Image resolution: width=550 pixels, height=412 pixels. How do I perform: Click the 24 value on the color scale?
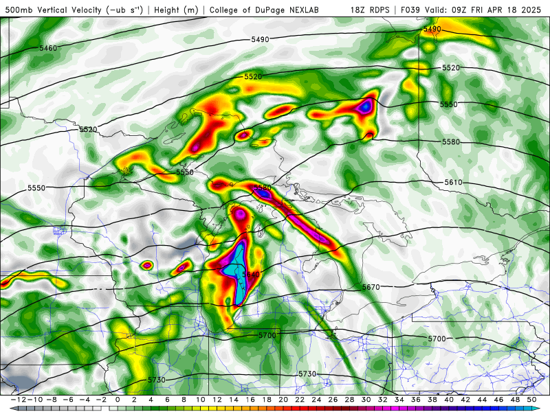click(x=316, y=400)
